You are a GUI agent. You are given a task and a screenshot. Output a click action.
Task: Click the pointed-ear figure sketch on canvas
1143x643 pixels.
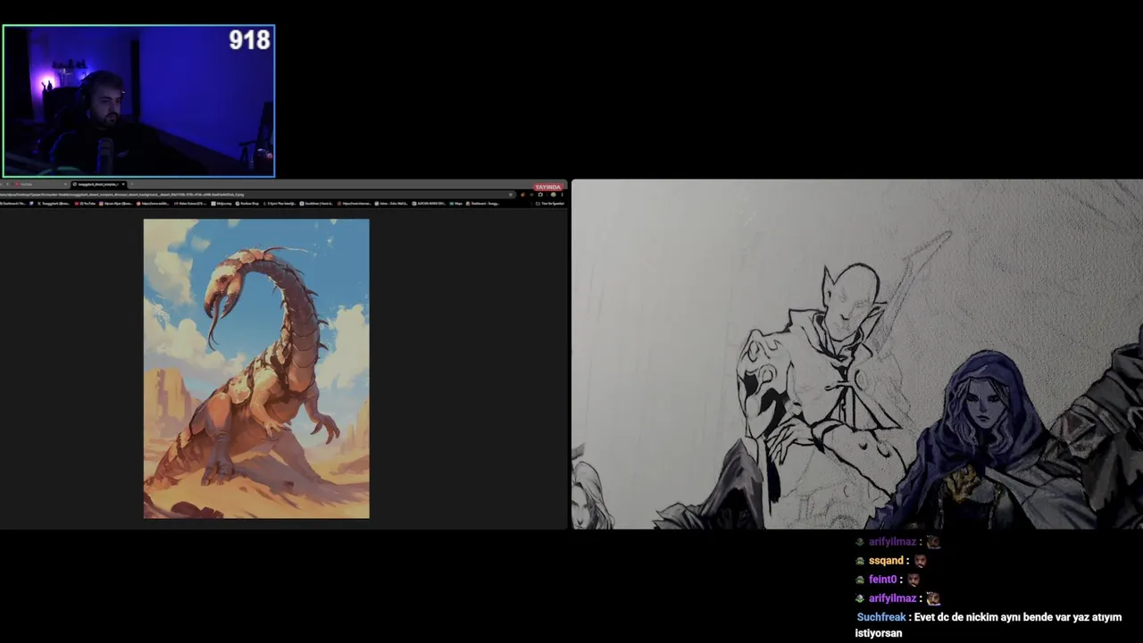pyautogui.click(x=826, y=384)
